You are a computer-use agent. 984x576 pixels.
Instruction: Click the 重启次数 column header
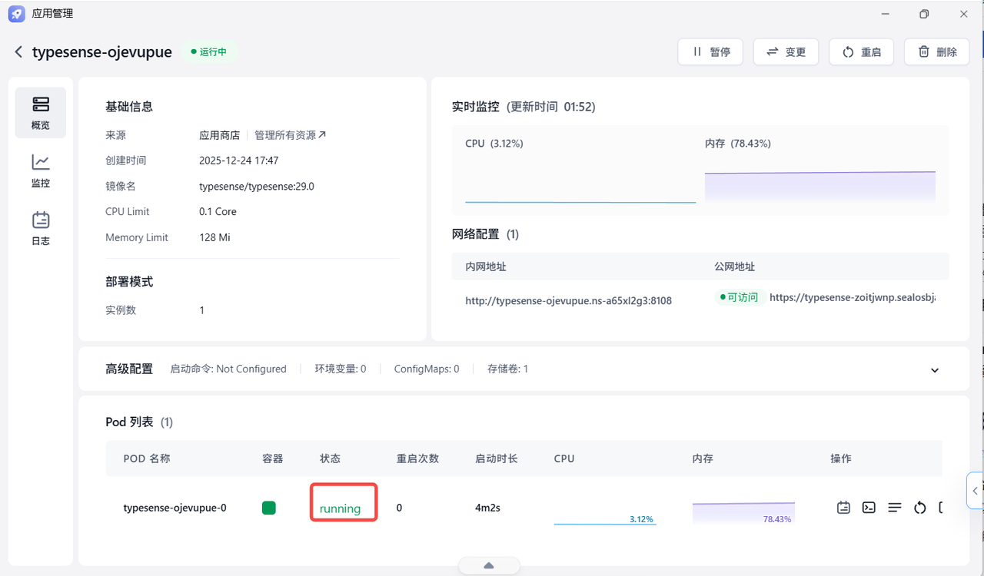tap(417, 458)
